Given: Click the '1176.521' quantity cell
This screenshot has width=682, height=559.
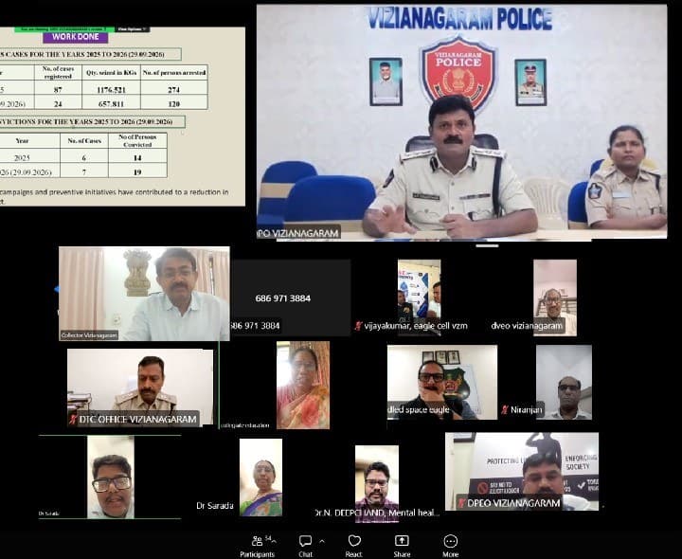Looking at the screenshot, I should click(112, 90).
